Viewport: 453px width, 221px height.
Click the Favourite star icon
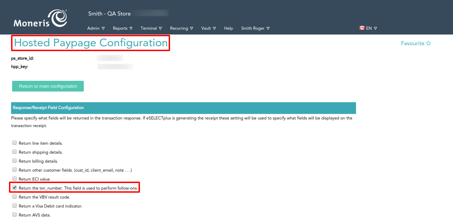click(x=428, y=44)
